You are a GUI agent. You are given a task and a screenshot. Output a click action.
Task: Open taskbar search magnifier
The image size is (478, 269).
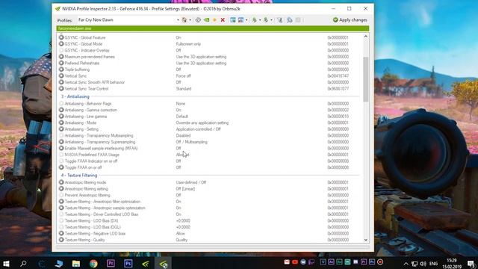click(23, 263)
